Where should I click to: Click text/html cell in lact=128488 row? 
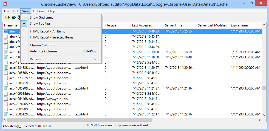coord(81,68)
